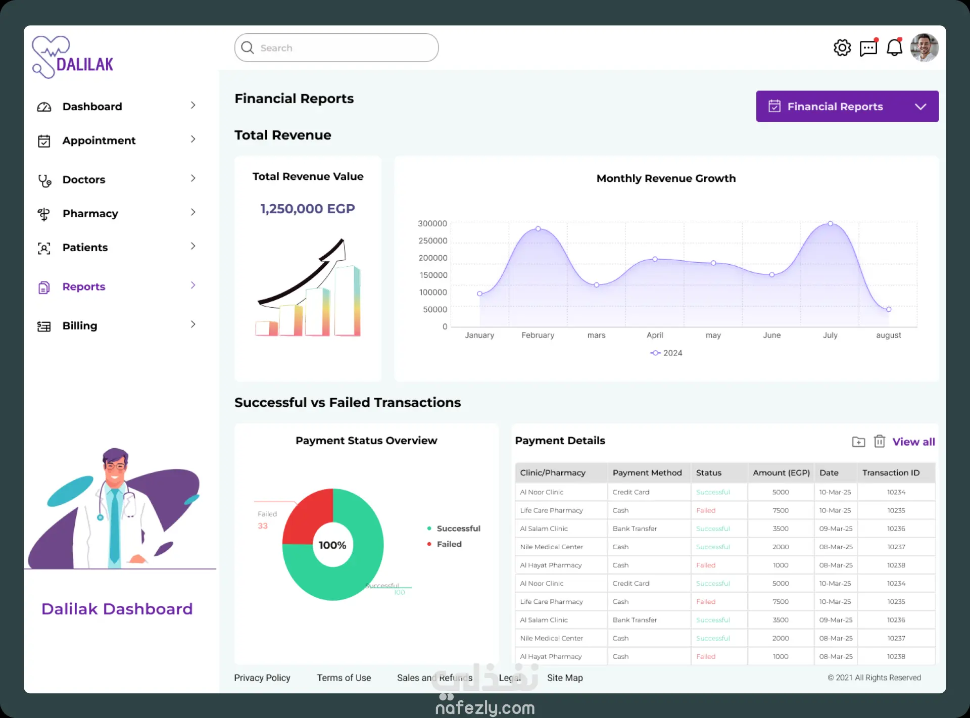Check the notifications bell icon
The width and height of the screenshot is (970, 718).
click(x=894, y=48)
